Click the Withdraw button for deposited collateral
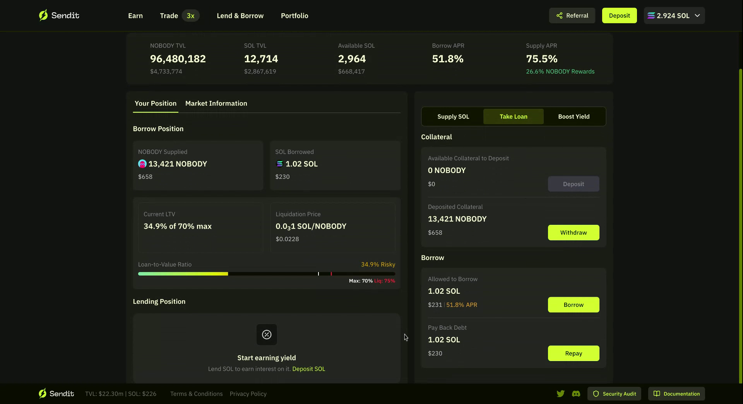 pos(574,233)
